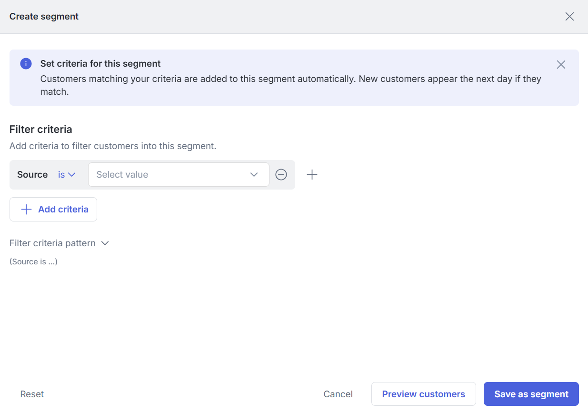Click the Reset button

(32, 394)
